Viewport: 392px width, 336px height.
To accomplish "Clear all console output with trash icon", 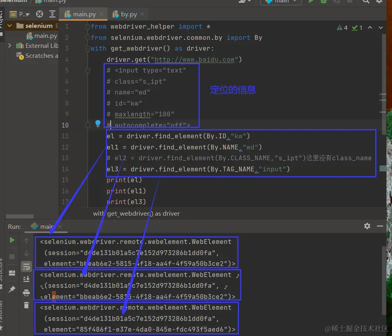I will tap(26, 305).
